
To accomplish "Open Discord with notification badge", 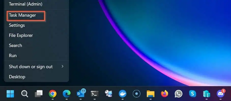I will [x=221, y=93].
